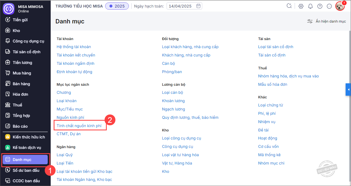Viewport: 351px width, 186px height.
Task: Go to Số dư ban đầu menu
Action: (26, 170)
